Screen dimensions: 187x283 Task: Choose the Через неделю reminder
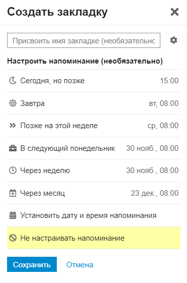tap(93, 171)
